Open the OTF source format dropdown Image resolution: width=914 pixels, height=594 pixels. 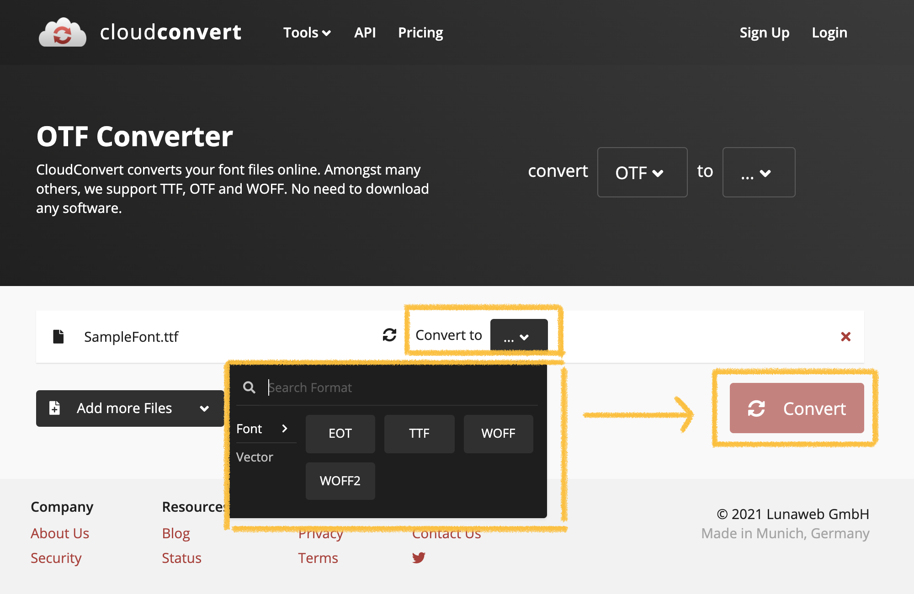tap(642, 172)
